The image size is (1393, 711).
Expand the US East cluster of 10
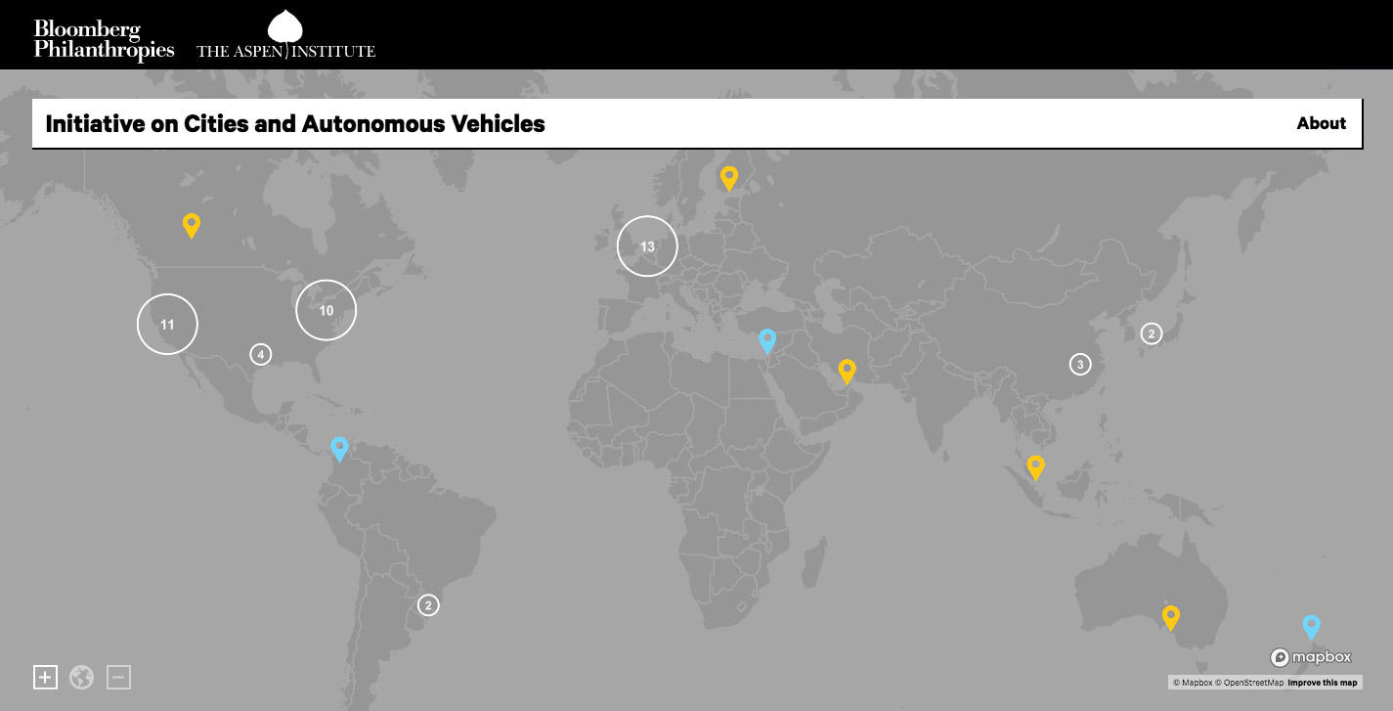(x=326, y=310)
